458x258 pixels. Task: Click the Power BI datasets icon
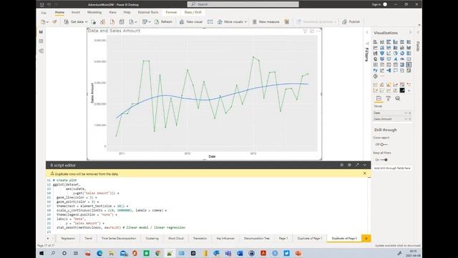(102, 22)
